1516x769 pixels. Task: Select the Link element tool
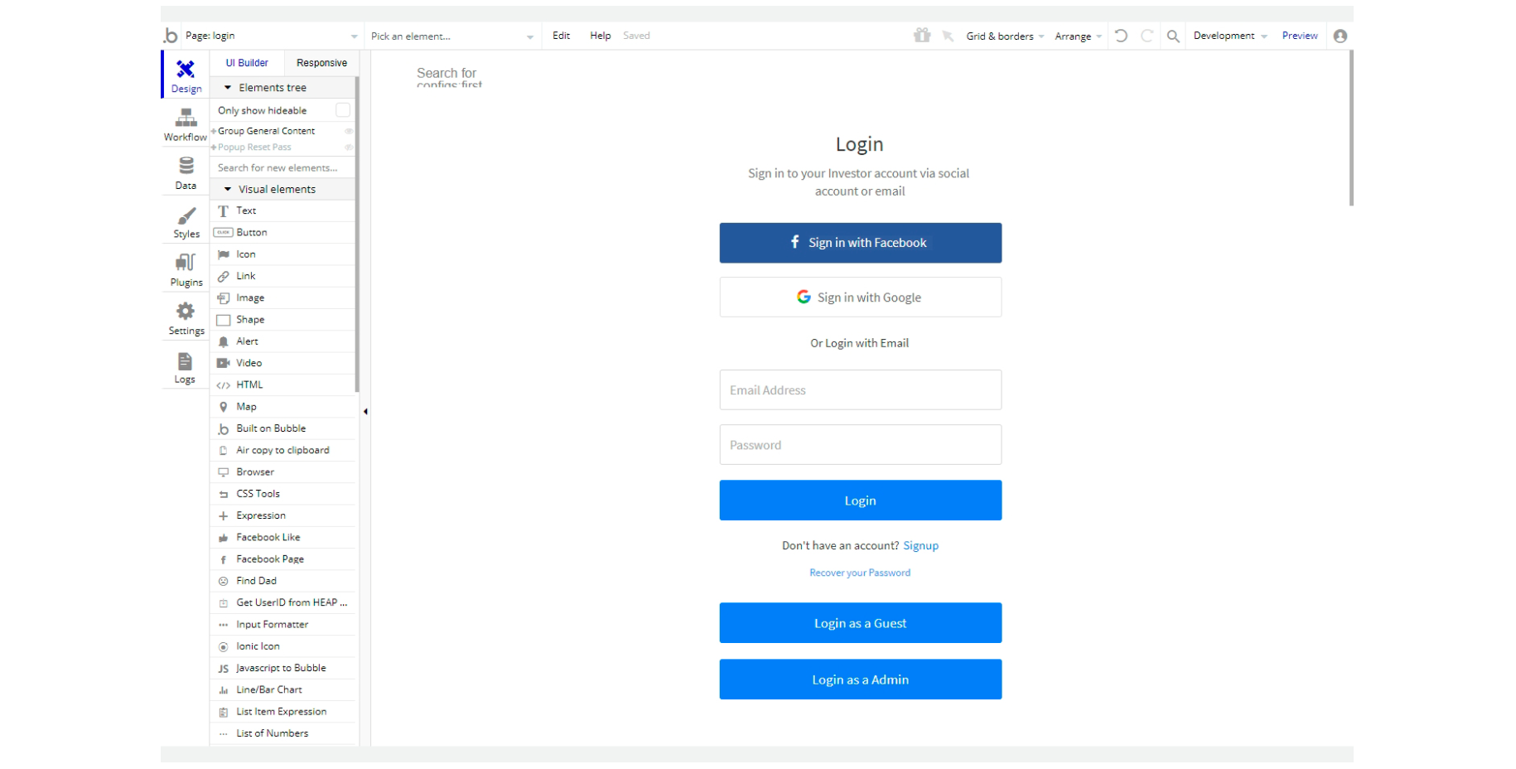tap(283, 276)
